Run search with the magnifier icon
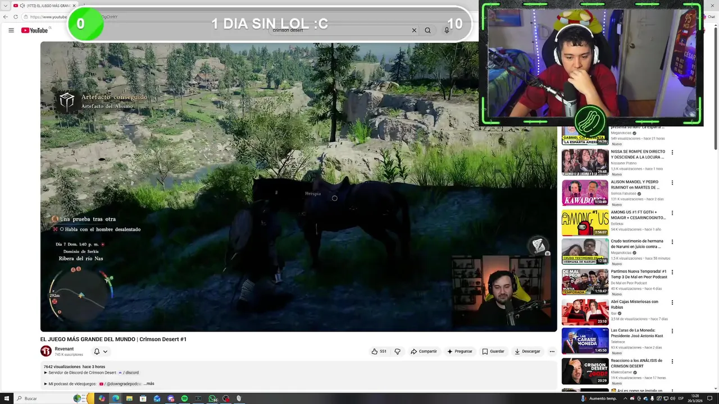The width and height of the screenshot is (719, 404). [x=427, y=30]
